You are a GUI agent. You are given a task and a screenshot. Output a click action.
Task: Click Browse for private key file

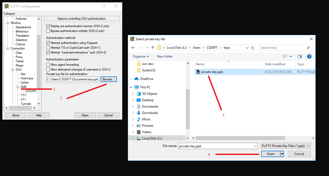[109, 79]
